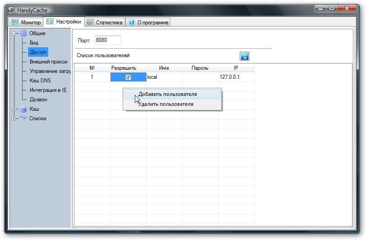
Task: Select Вид in the settings tree
Action: 34,43
